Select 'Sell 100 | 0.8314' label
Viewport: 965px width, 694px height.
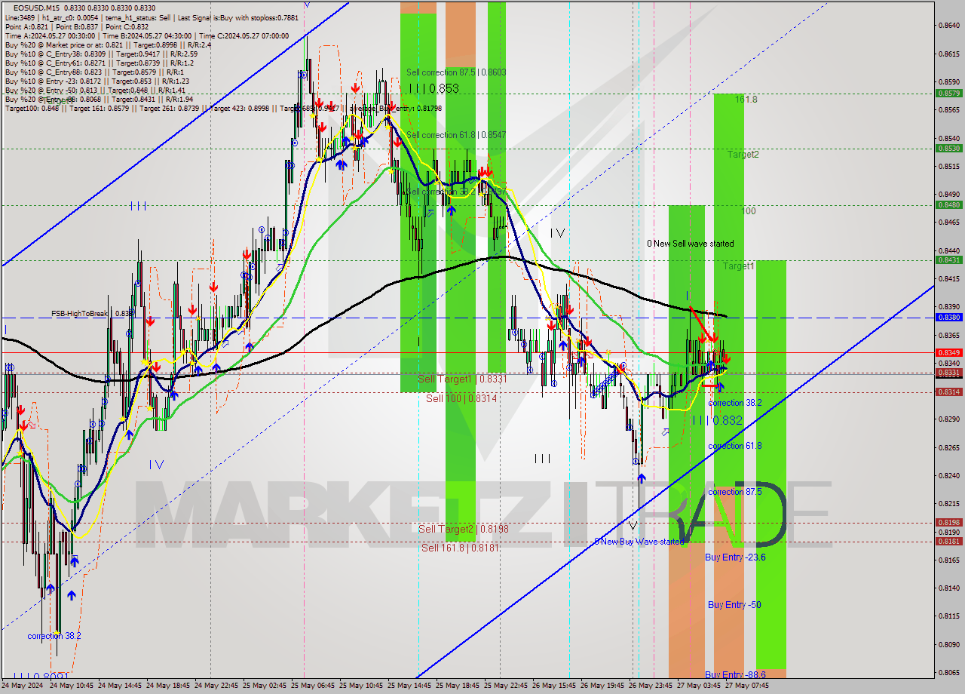point(461,398)
